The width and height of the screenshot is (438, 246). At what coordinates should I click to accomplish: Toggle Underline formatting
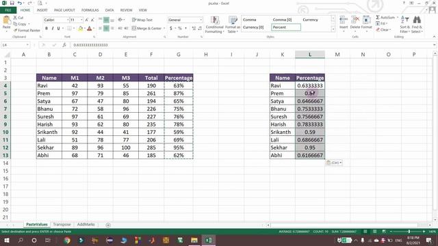[x=58, y=28]
